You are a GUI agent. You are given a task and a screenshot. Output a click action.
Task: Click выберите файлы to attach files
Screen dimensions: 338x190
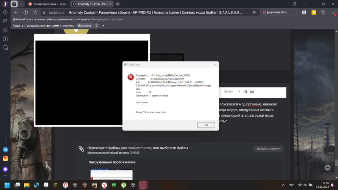pyautogui.click(x=175, y=148)
